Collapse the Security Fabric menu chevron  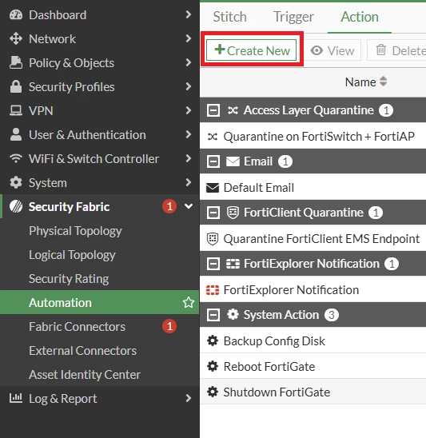[189, 206]
